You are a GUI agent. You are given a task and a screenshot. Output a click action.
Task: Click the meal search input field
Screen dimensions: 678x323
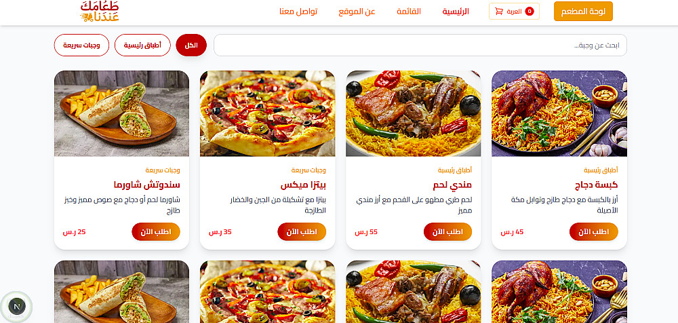pos(420,45)
